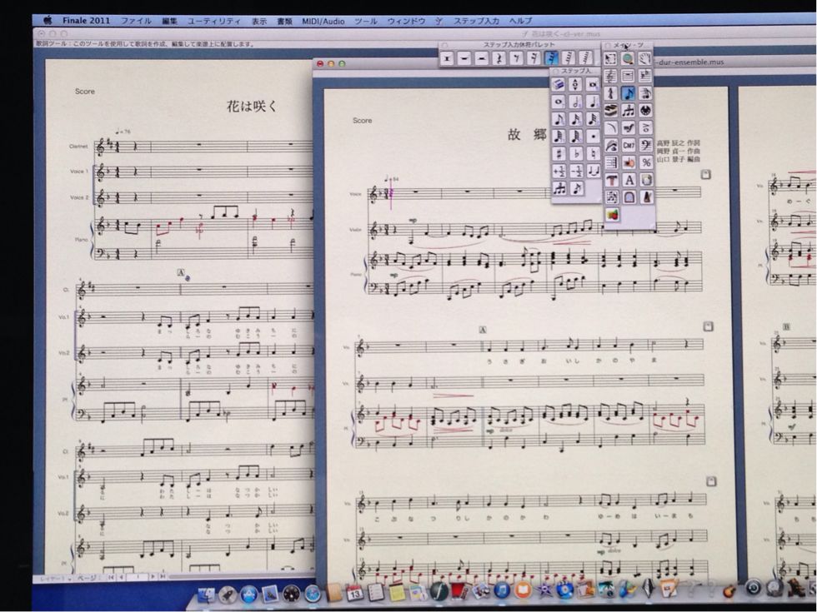
Task: Select the hammer Special Tools icon
Action: click(x=612, y=180)
